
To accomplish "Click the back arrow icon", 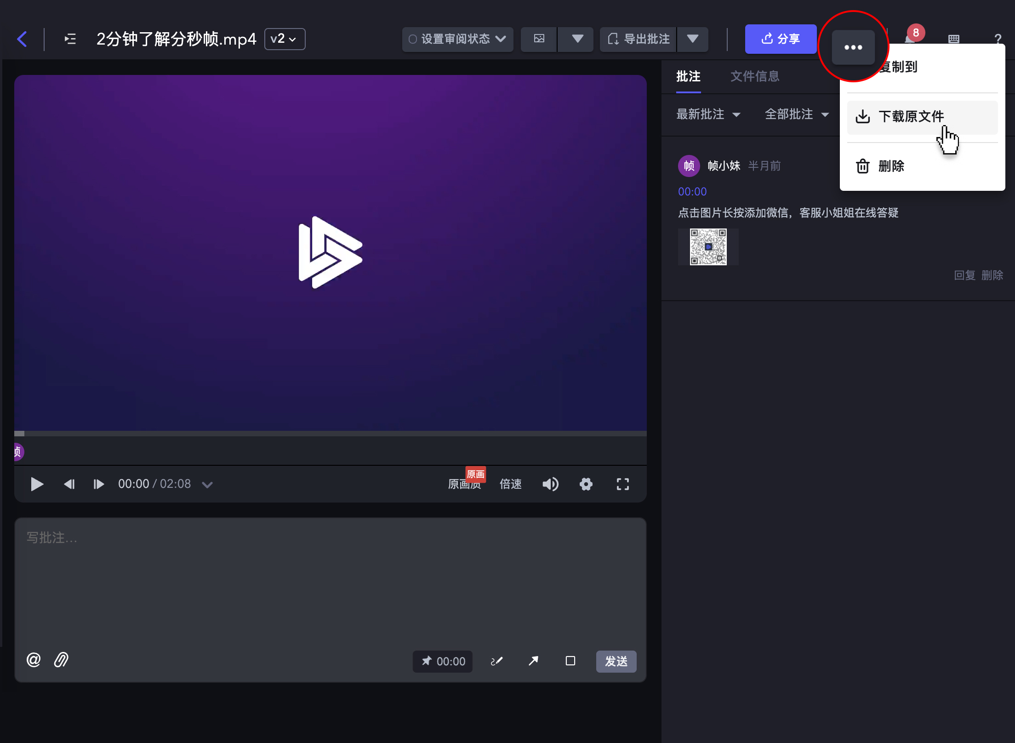I will tap(22, 39).
